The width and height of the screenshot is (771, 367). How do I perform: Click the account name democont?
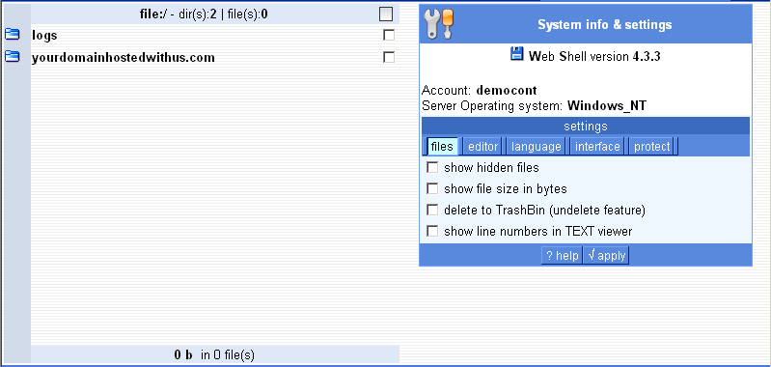[x=507, y=91]
